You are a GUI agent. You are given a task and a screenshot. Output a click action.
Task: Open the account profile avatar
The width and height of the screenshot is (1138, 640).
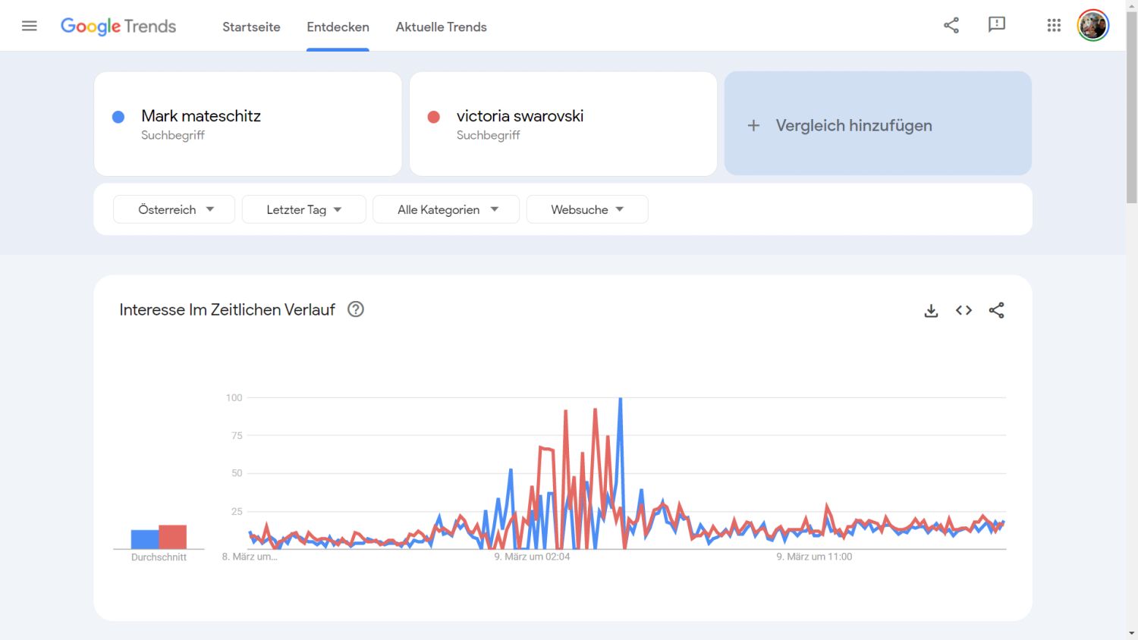click(x=1093, y=25)
